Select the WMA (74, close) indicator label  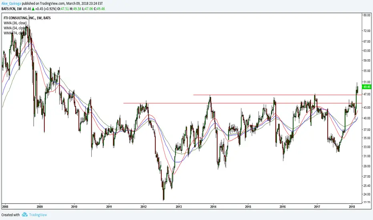(x=15, y=33)
